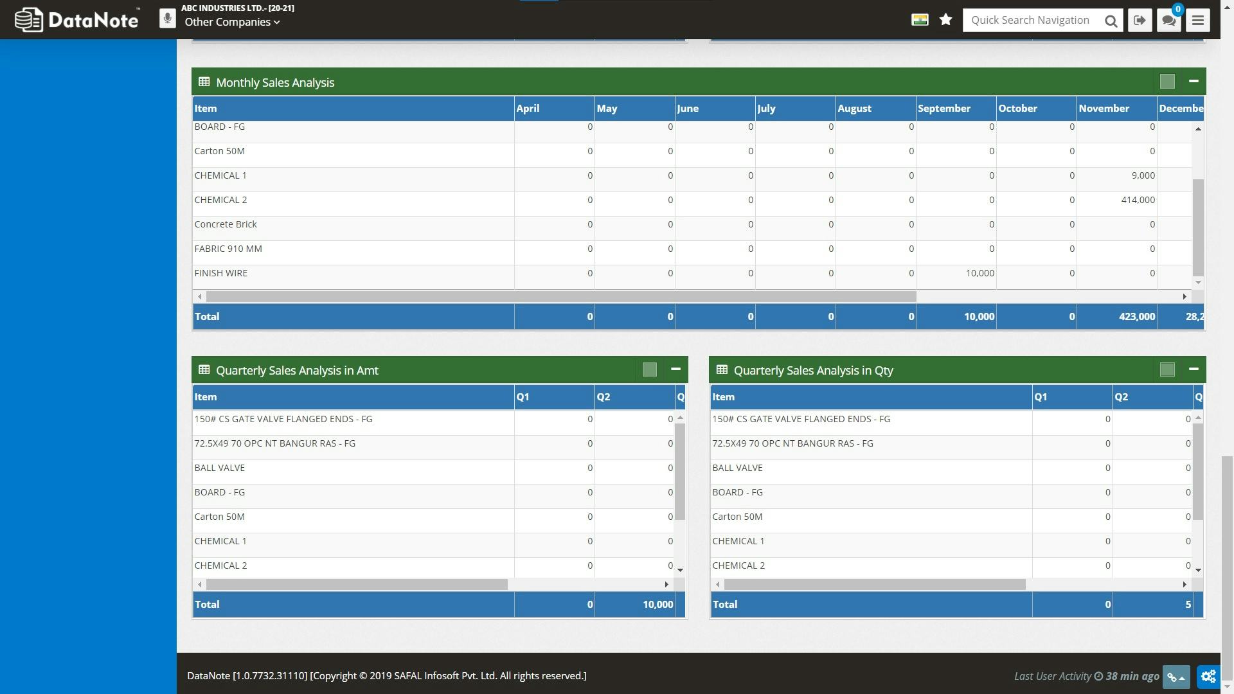
Task: Click the logout arrow icon
Action: (x=1140, y=21)
